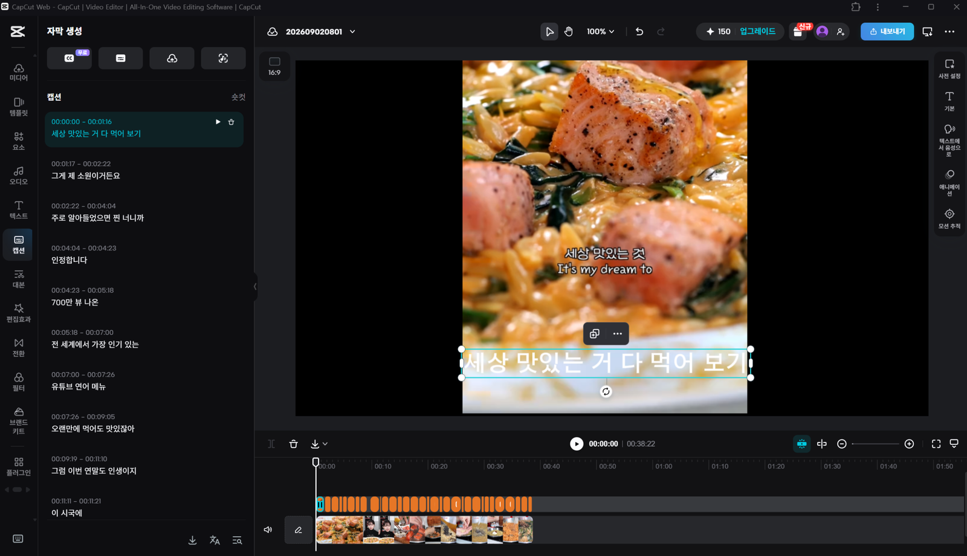
Task: Activate the select pointer tool
Action: click(x=549, y=31)
